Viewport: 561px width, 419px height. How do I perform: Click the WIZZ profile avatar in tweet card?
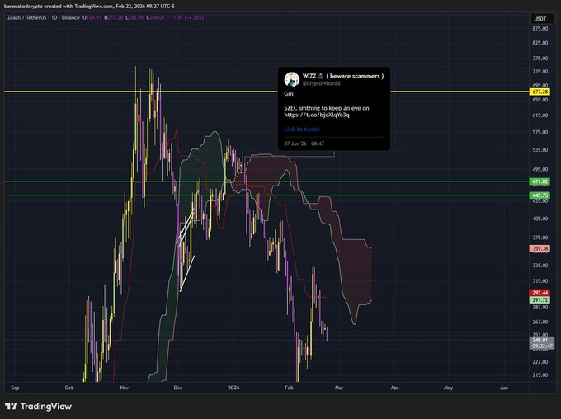pyautogui.click(x=291, y=79)
